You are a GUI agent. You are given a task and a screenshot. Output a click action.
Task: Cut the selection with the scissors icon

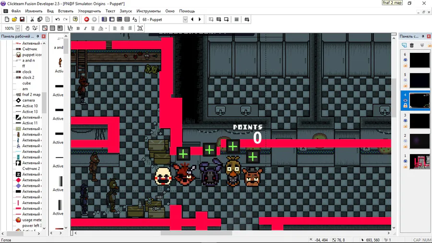(x=32, y=19)
